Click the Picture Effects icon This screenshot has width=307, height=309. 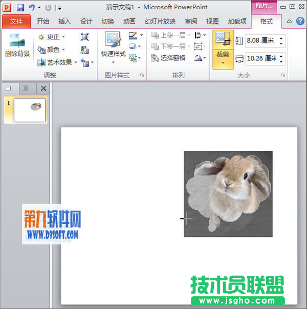point(133,47)
